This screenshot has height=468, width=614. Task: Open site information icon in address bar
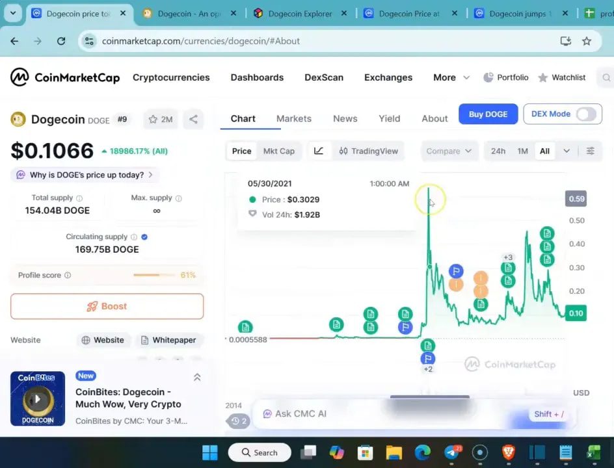point(89,41)
